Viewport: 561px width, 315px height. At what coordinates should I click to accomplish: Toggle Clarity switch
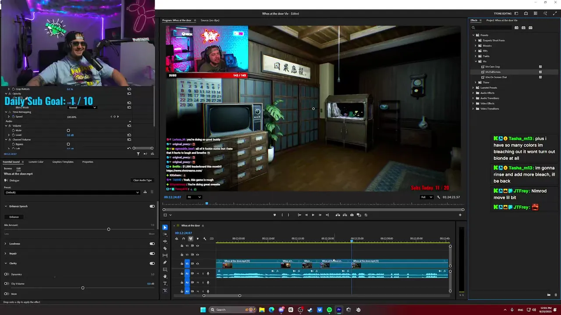pyautogui.click(x=152, y=263)
